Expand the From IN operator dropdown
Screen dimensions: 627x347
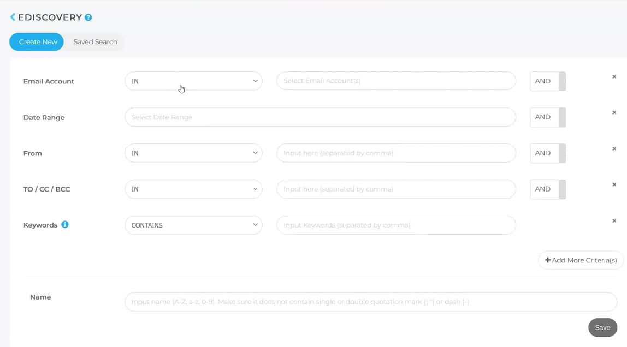pyautogui.click(x=193, y=153)
